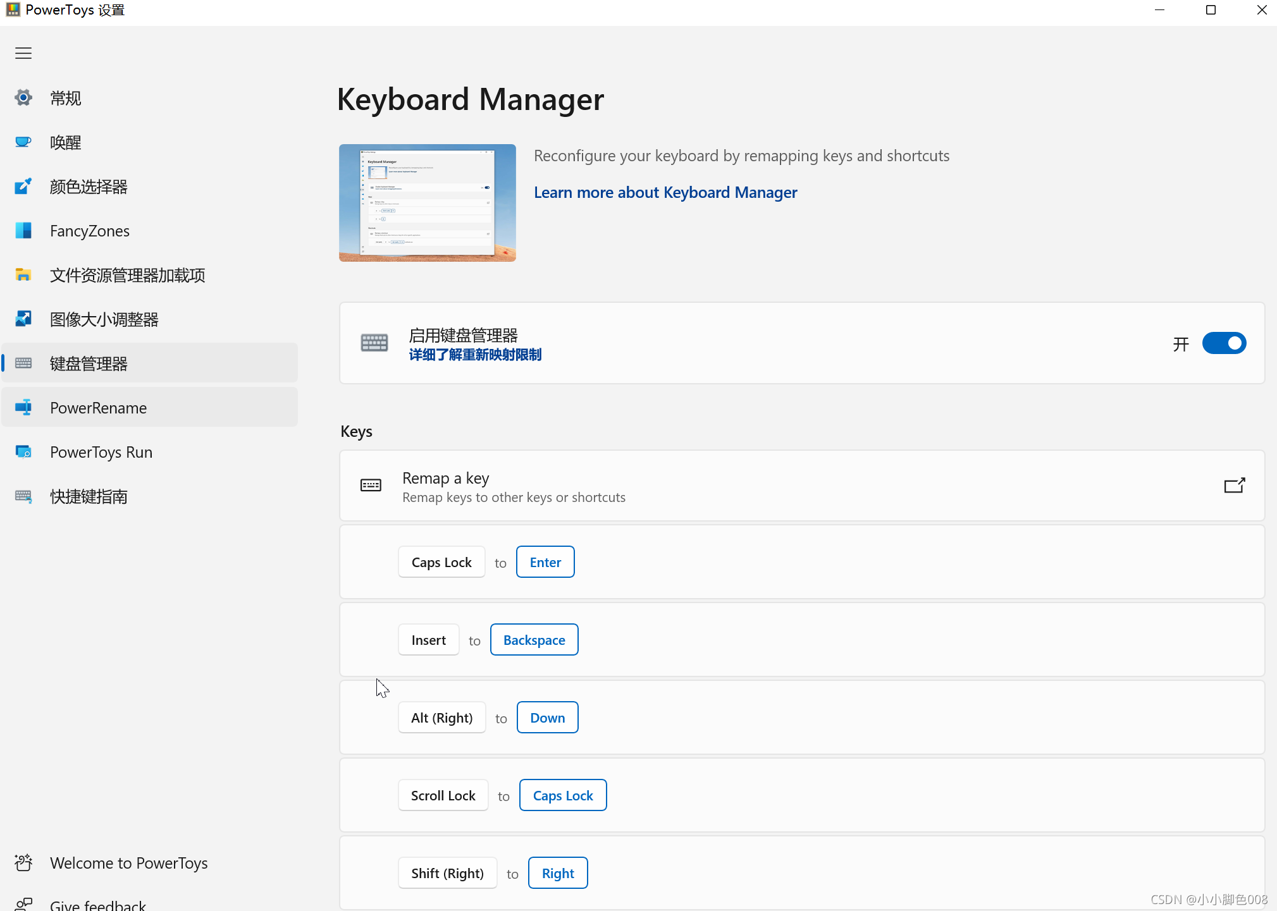Click the Caps Lock source key chip

point(441,562)
